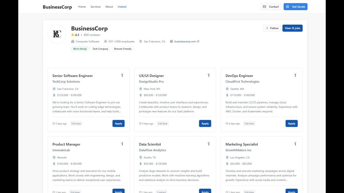Click the BC company logo
The width and height of the screenshot is (344, 193).
tap(57, 34)
